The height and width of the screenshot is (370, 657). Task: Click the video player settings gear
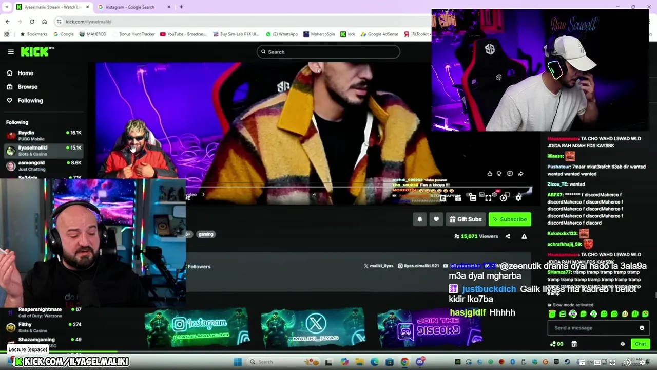(518, 198)
